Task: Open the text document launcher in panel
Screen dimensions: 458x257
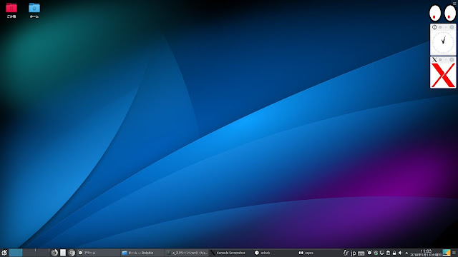Action: point(63,253)
